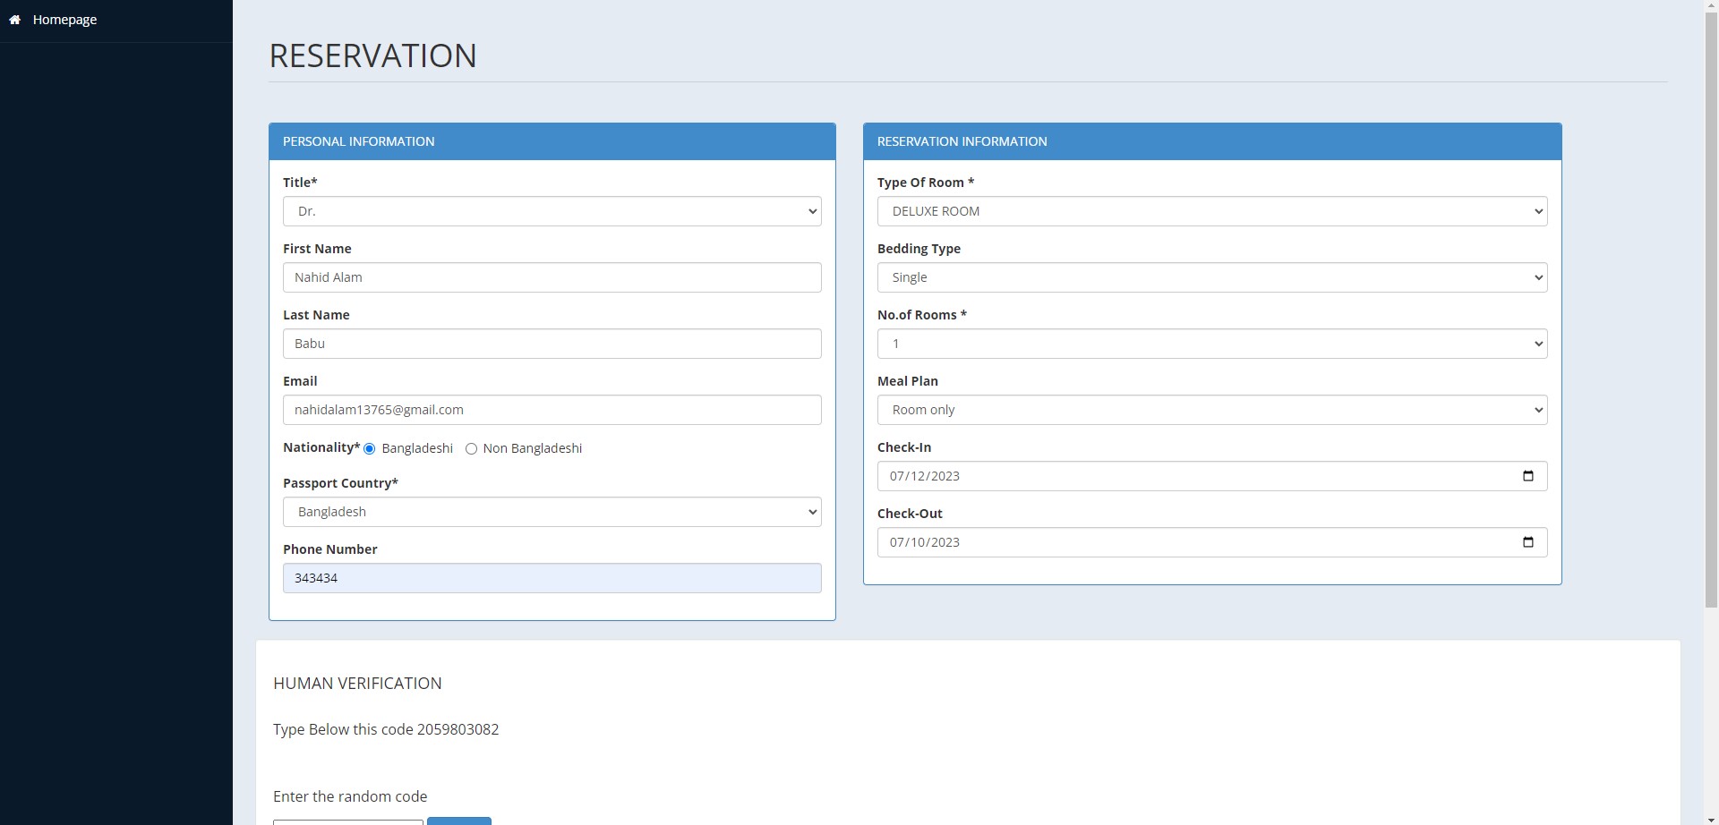This screenshot has height=825, width=1719.
Task: Click the Check-In date value 07/12/2023
Action: click(x=925, y=475)
